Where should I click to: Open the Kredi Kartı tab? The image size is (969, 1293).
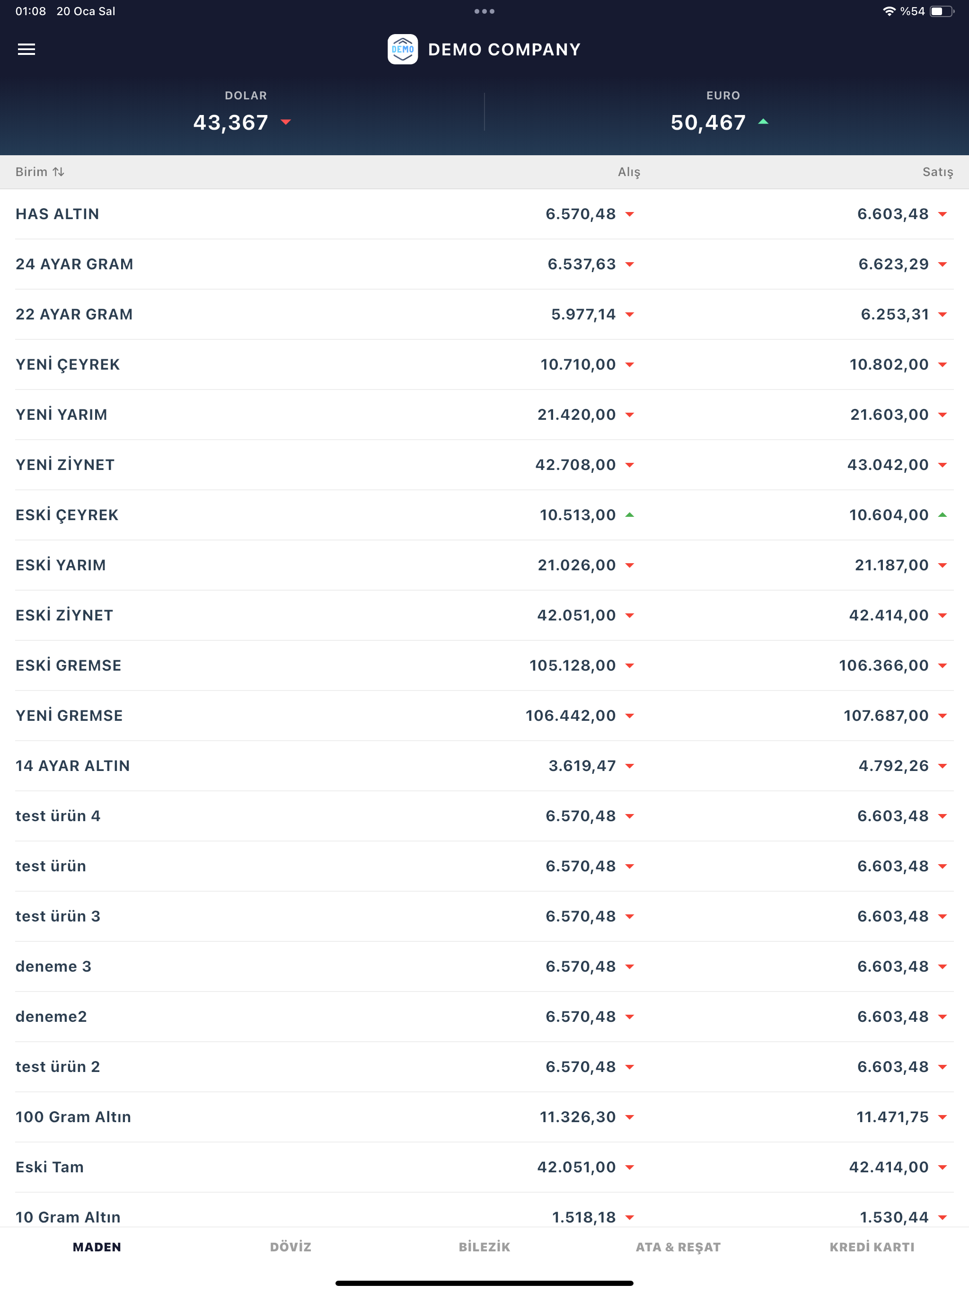tap(872, 1247)
